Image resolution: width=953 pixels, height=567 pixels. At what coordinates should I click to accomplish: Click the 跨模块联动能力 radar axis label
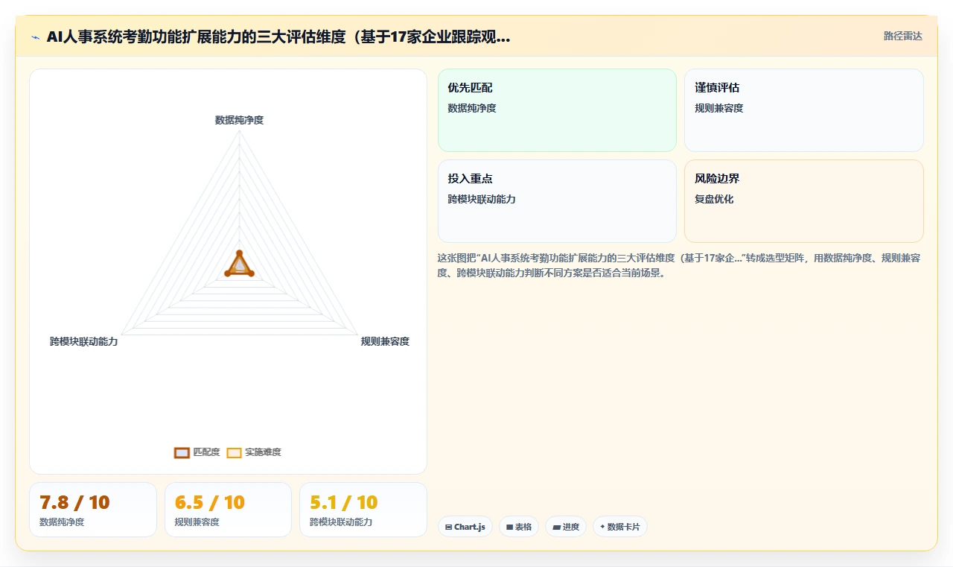pyautogui.click(x=83, y=341)
